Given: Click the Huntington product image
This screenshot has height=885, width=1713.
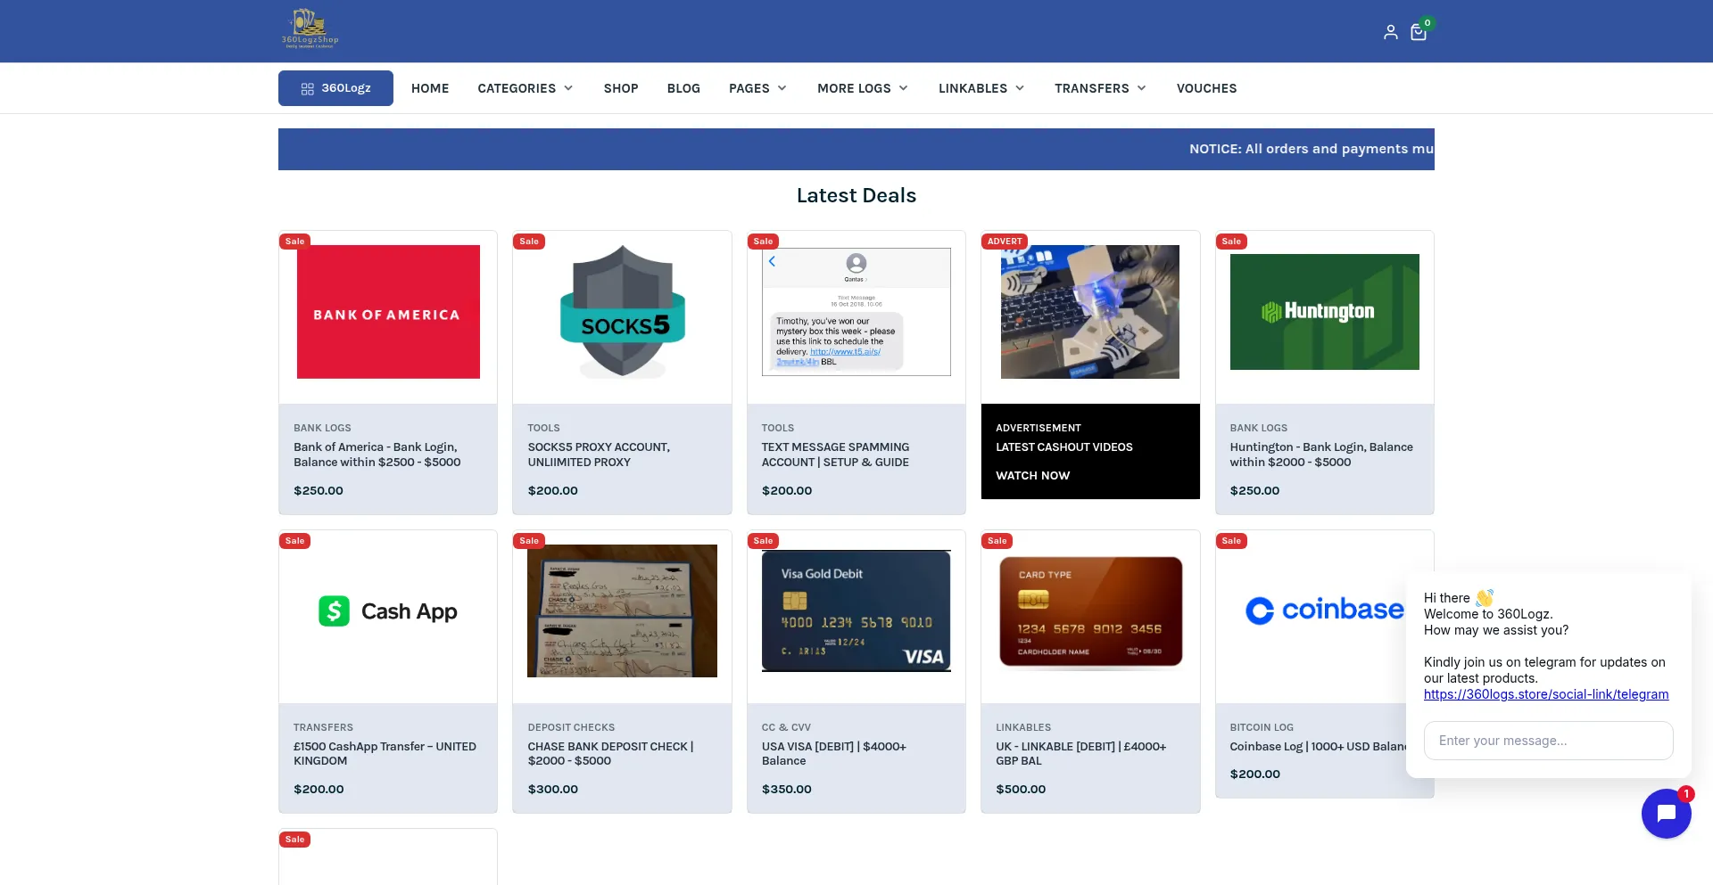Looking at the screenshot, I should point(1325,312).
